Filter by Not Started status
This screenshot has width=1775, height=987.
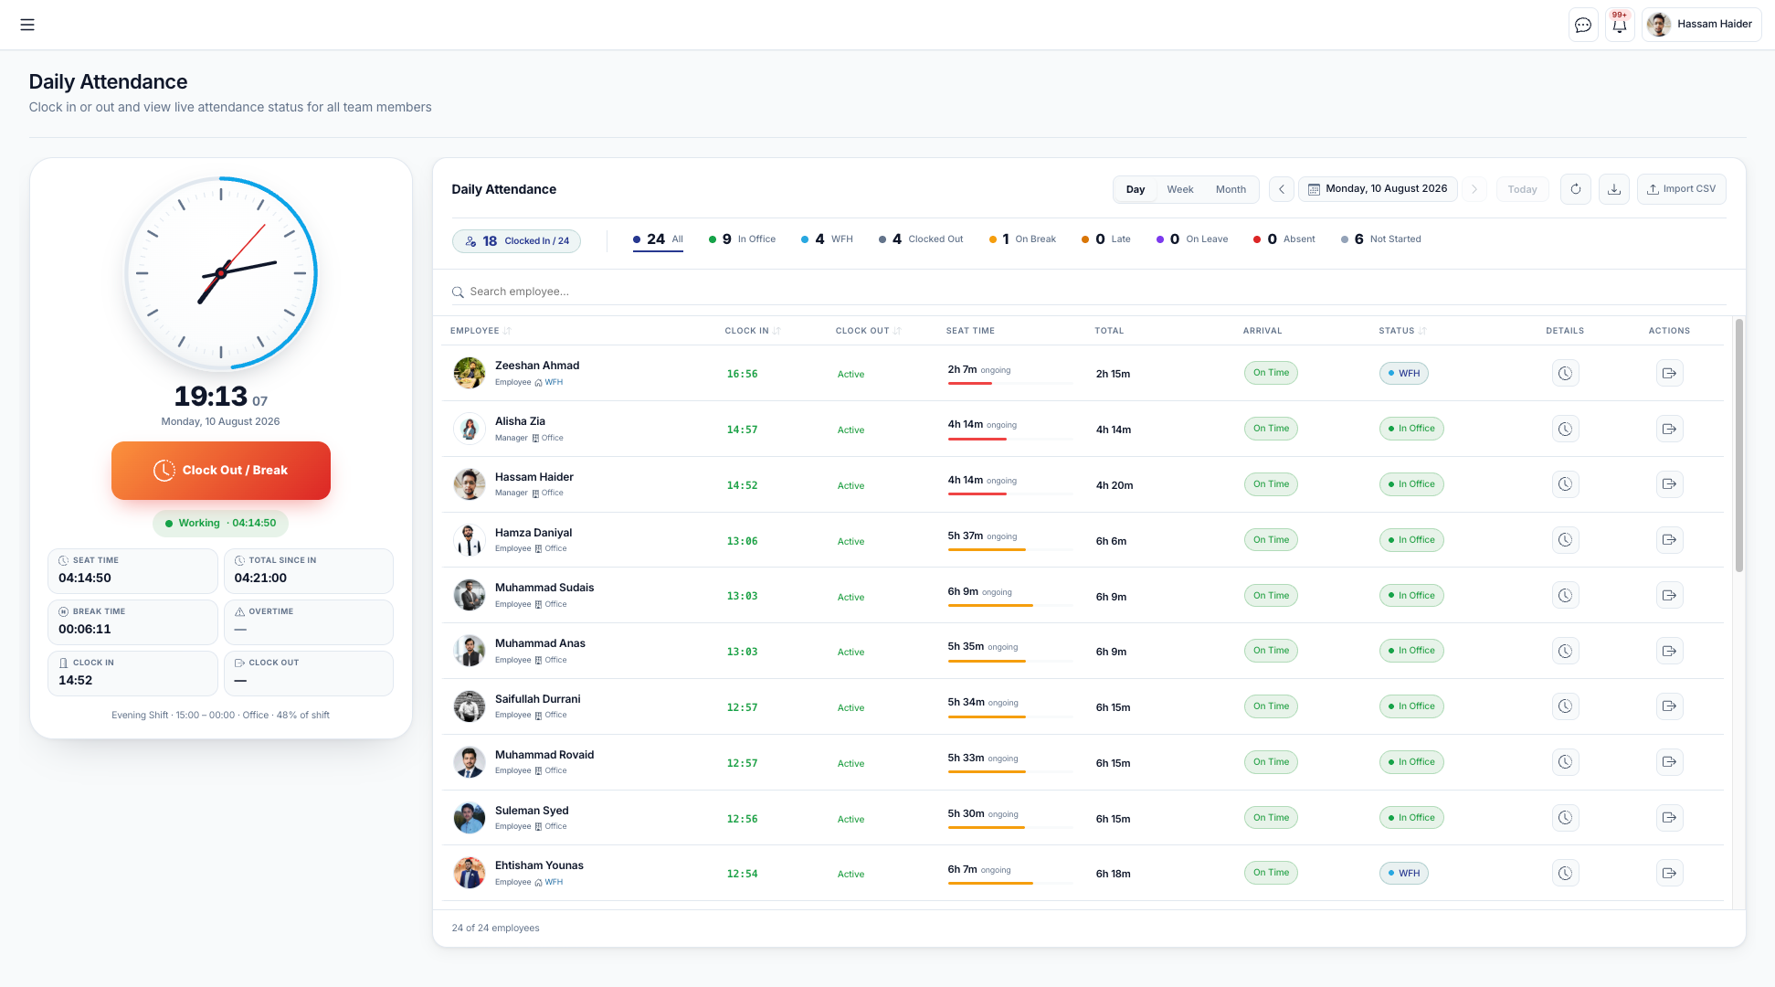[x=1380, y=239]
